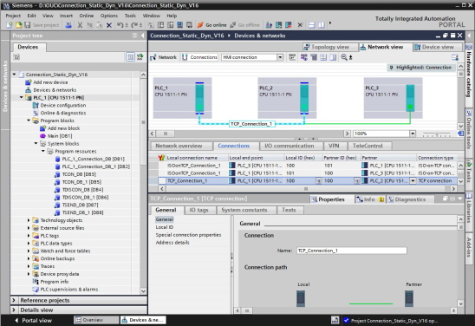Image resolution: width=475 pixels, height=326 pixels.
Task: Open the Options menu
Action: 108,16
